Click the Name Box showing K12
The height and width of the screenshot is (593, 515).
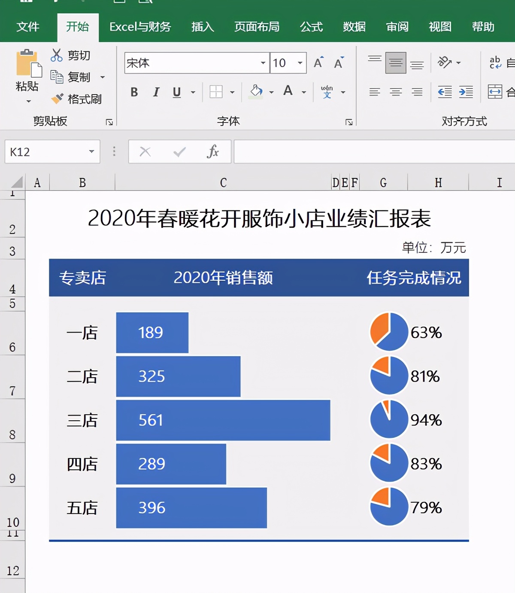(47, 152)
